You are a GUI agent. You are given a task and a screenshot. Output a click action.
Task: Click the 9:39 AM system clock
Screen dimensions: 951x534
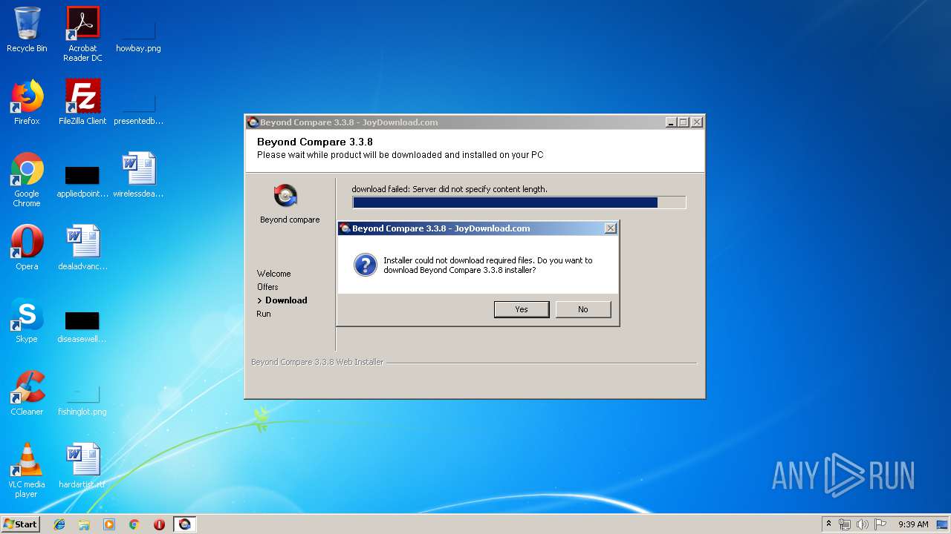[x=913, y=524]
